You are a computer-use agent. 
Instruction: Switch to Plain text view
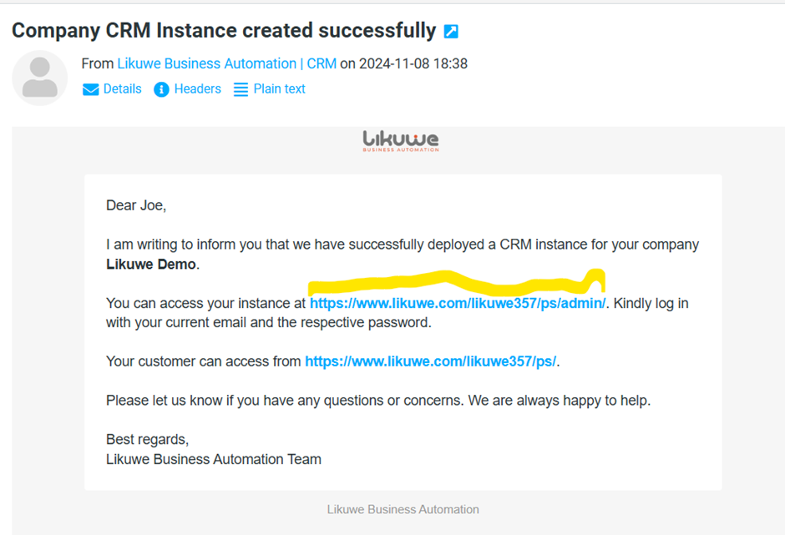[x=279, y=89]
